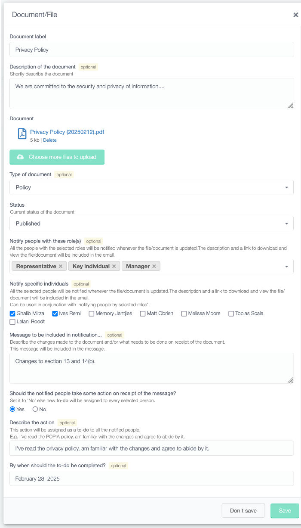This screenshot has width=301, height=528.
Task: Click the PDF file icon
Action: tap(22, 134)
